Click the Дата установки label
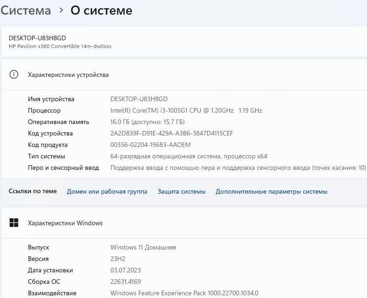This screenshot has width=367, height=298. [x=50, y=270]
